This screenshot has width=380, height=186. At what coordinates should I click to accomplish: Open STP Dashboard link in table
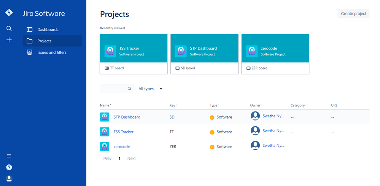pos(127,117)
